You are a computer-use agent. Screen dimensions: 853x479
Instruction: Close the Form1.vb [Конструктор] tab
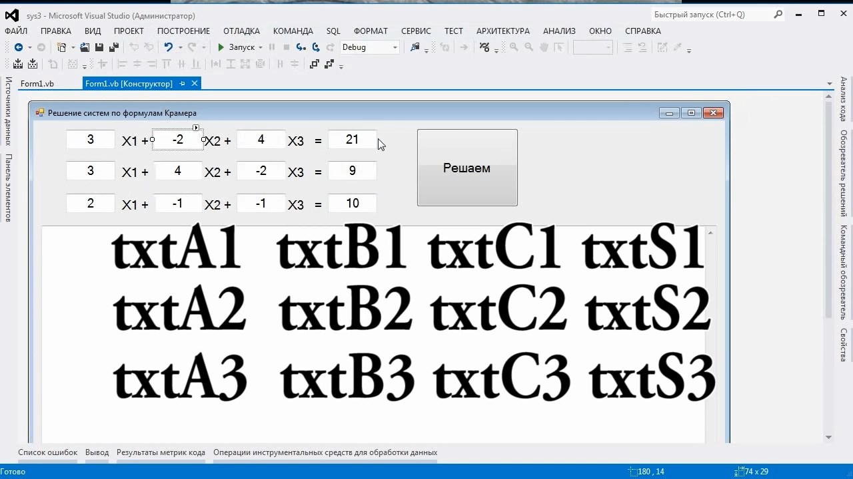click(x=195, y=83)
